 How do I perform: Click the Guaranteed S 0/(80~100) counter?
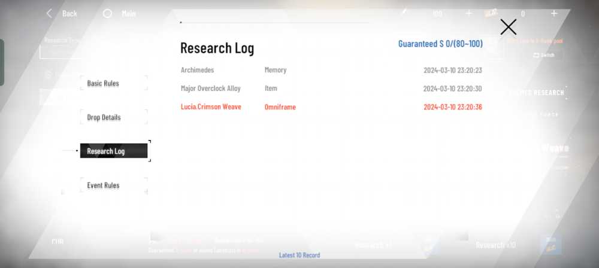point(440,44)
